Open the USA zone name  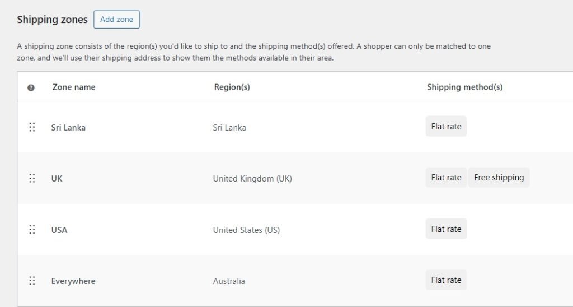point(59,230)
